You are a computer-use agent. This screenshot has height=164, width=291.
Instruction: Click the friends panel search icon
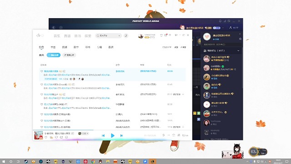[x=240, y=39]
